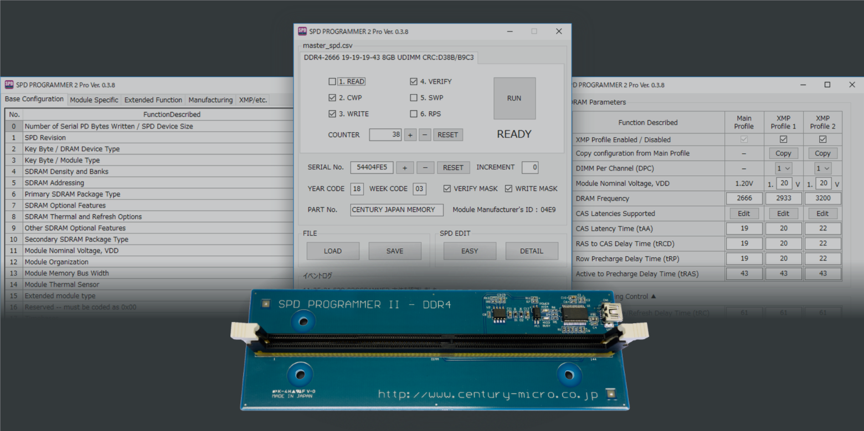
Task: Select row 0 Number of Serial PD Bytes
Action: click(150, 126)
